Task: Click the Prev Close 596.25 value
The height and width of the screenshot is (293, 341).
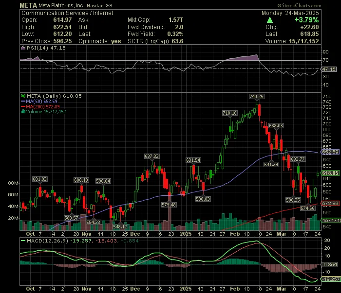Action: tap(62, 41)
